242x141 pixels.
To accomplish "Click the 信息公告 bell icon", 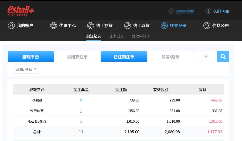I will (x=207, y=26).
